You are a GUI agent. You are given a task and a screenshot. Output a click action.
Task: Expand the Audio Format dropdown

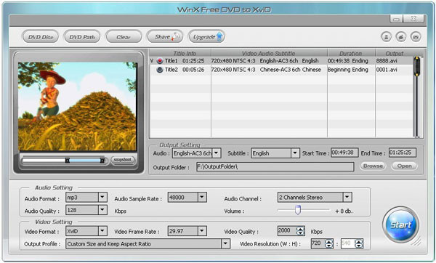(x=102, y=197)
